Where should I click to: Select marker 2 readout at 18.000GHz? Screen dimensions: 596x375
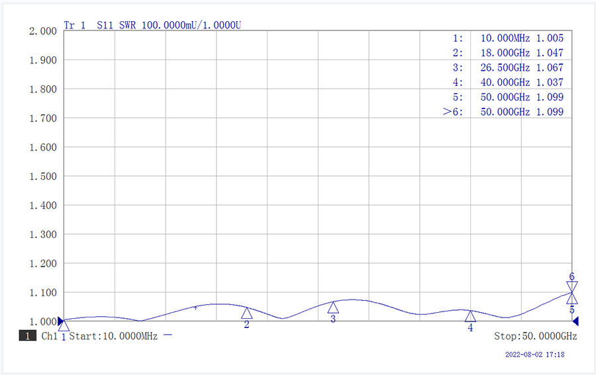coord(508,53)
